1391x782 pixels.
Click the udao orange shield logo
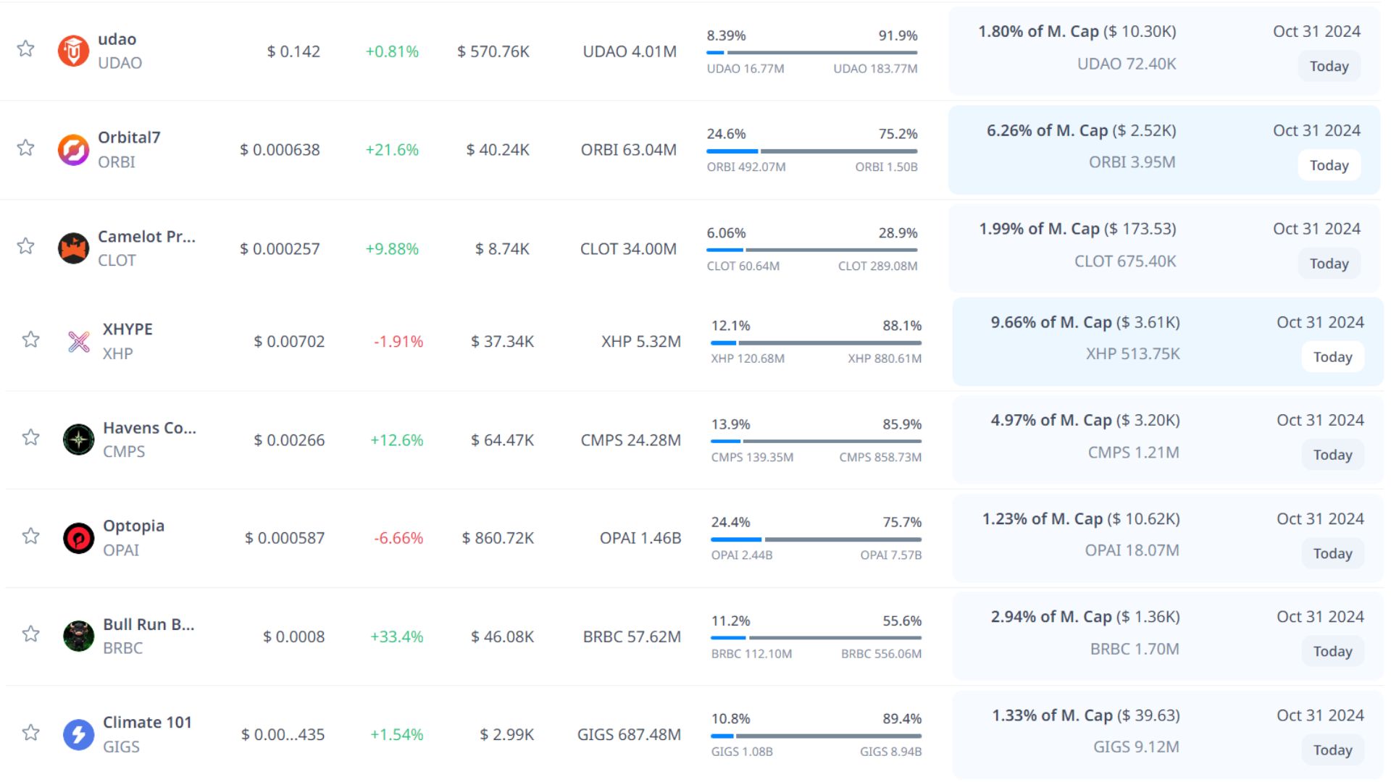click(x=73, y=51)
